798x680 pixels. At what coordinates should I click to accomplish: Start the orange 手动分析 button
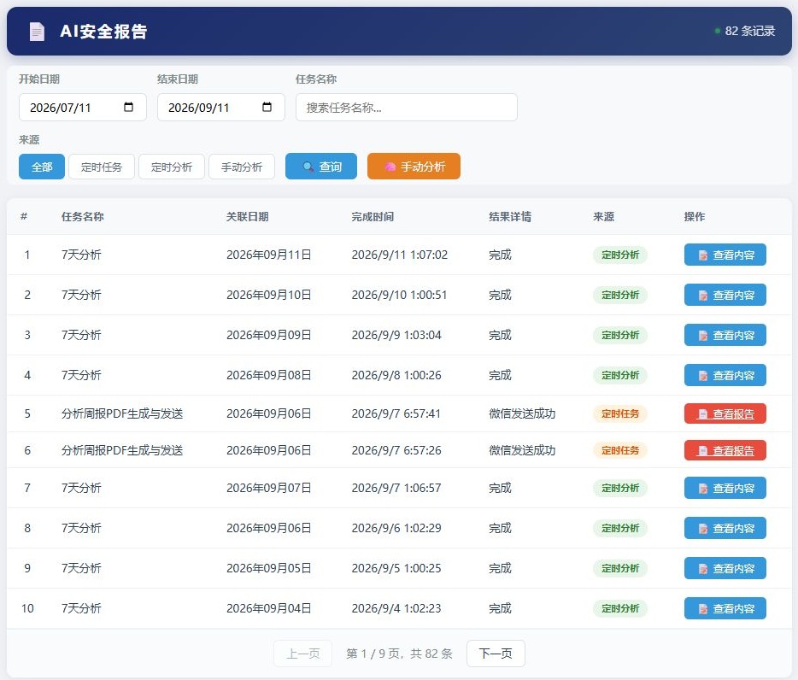point(414,167)
